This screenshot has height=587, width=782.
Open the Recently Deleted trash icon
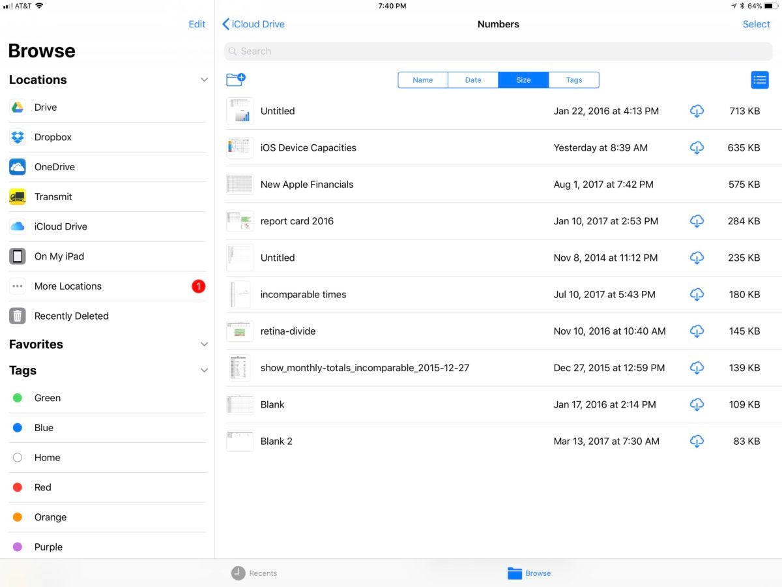click(x=18, y=316)
